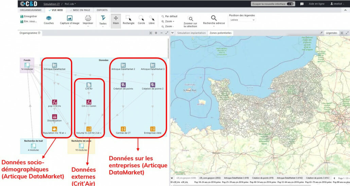Viewport: 350px width, 186px height.
Task: Zoom out the organigramme with minus
Action: pos(161,33)
